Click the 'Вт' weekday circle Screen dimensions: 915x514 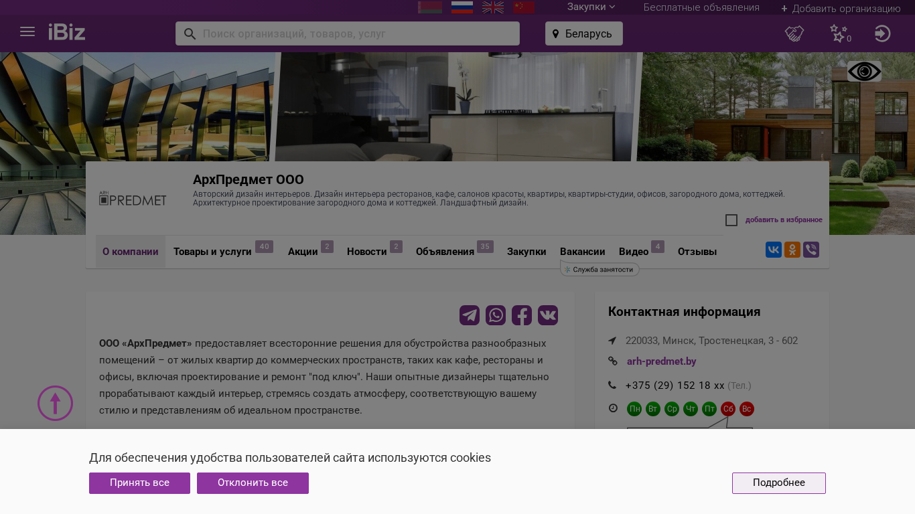tap(653, 409)
